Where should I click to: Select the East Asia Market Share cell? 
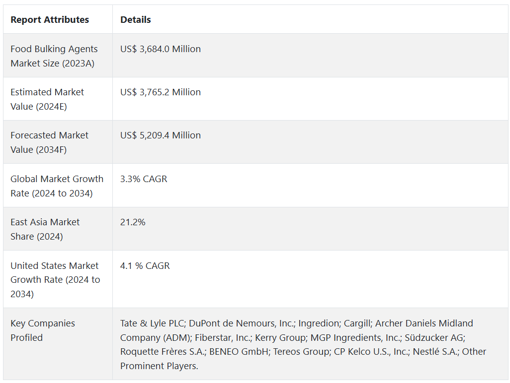click(45, 229)
